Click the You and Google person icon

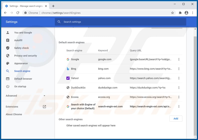pos(8,33)
